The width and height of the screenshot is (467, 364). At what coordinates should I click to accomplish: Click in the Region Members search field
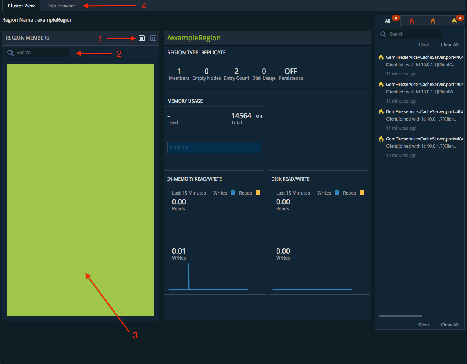(x=41, y=53)
